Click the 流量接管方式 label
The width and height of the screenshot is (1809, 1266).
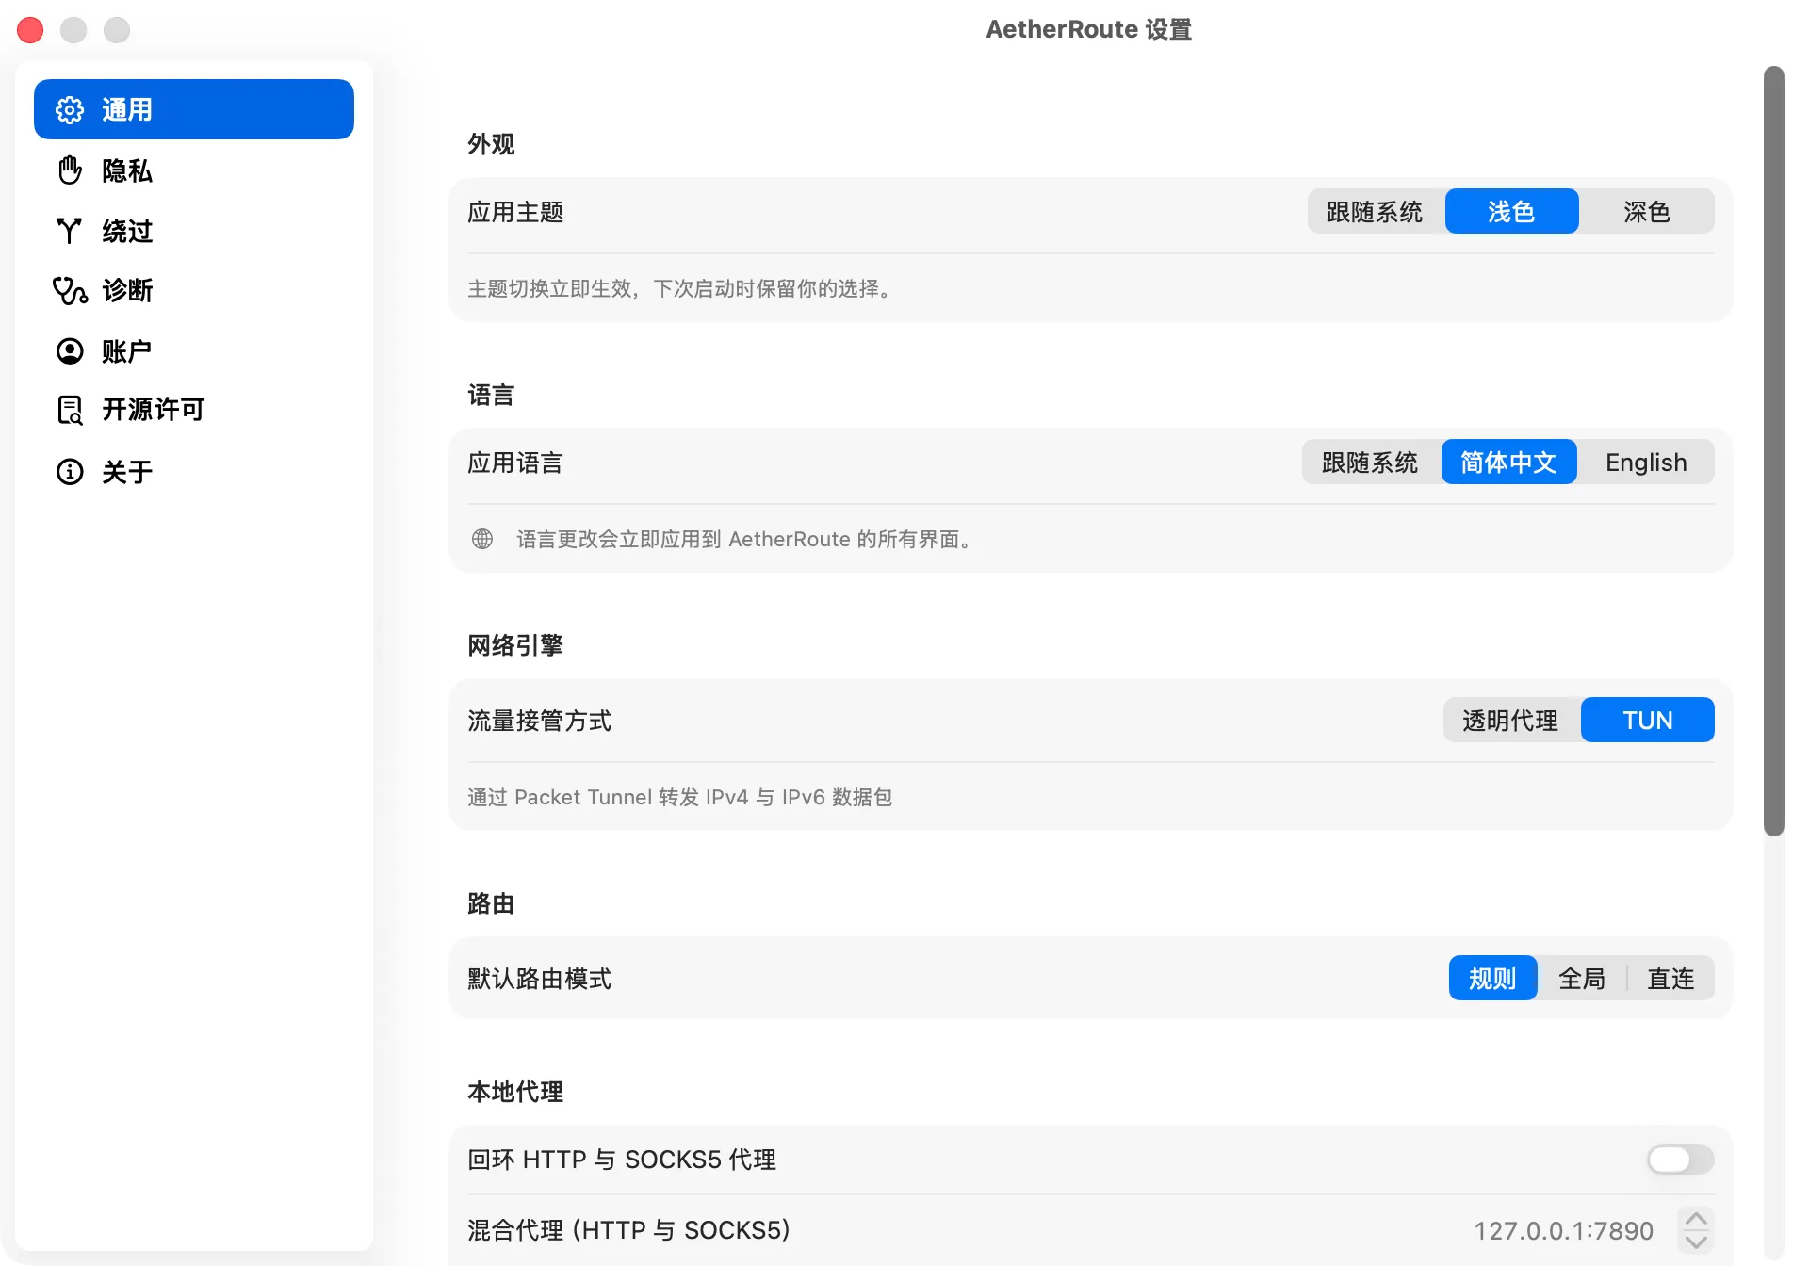(540, 721)
